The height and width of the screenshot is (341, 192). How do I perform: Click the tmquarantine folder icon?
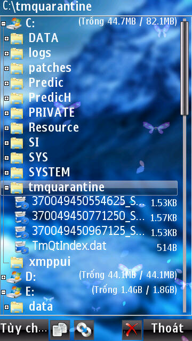click(x=17, y=188)
